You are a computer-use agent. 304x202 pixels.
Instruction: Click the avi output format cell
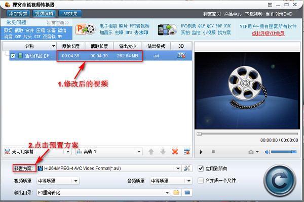pyautogui.click(x=156, y=56)
